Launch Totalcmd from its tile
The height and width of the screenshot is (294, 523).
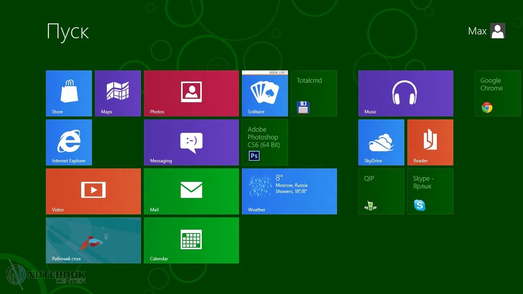(x=314, y=93)
